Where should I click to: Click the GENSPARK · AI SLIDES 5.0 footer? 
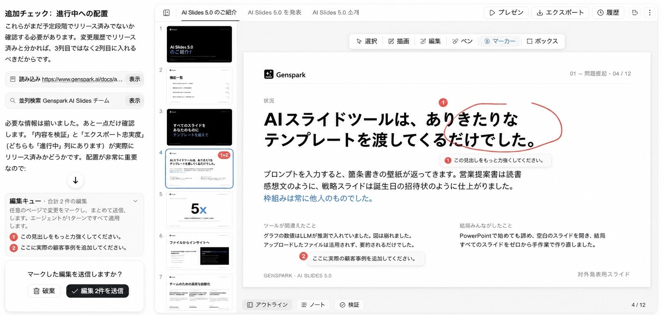pyautogui.click(x=297, y=276)
